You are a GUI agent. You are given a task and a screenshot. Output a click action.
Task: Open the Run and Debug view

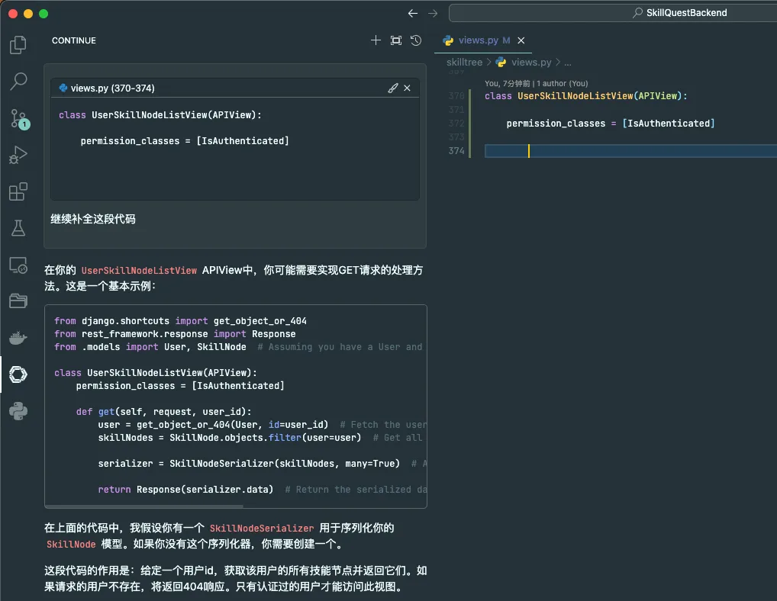pyautogui.click(x=18, y=155)
